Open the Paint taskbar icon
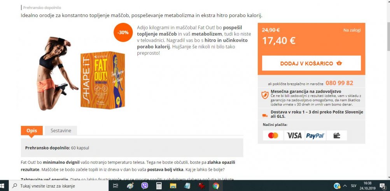390x191 pixels. 130,186
